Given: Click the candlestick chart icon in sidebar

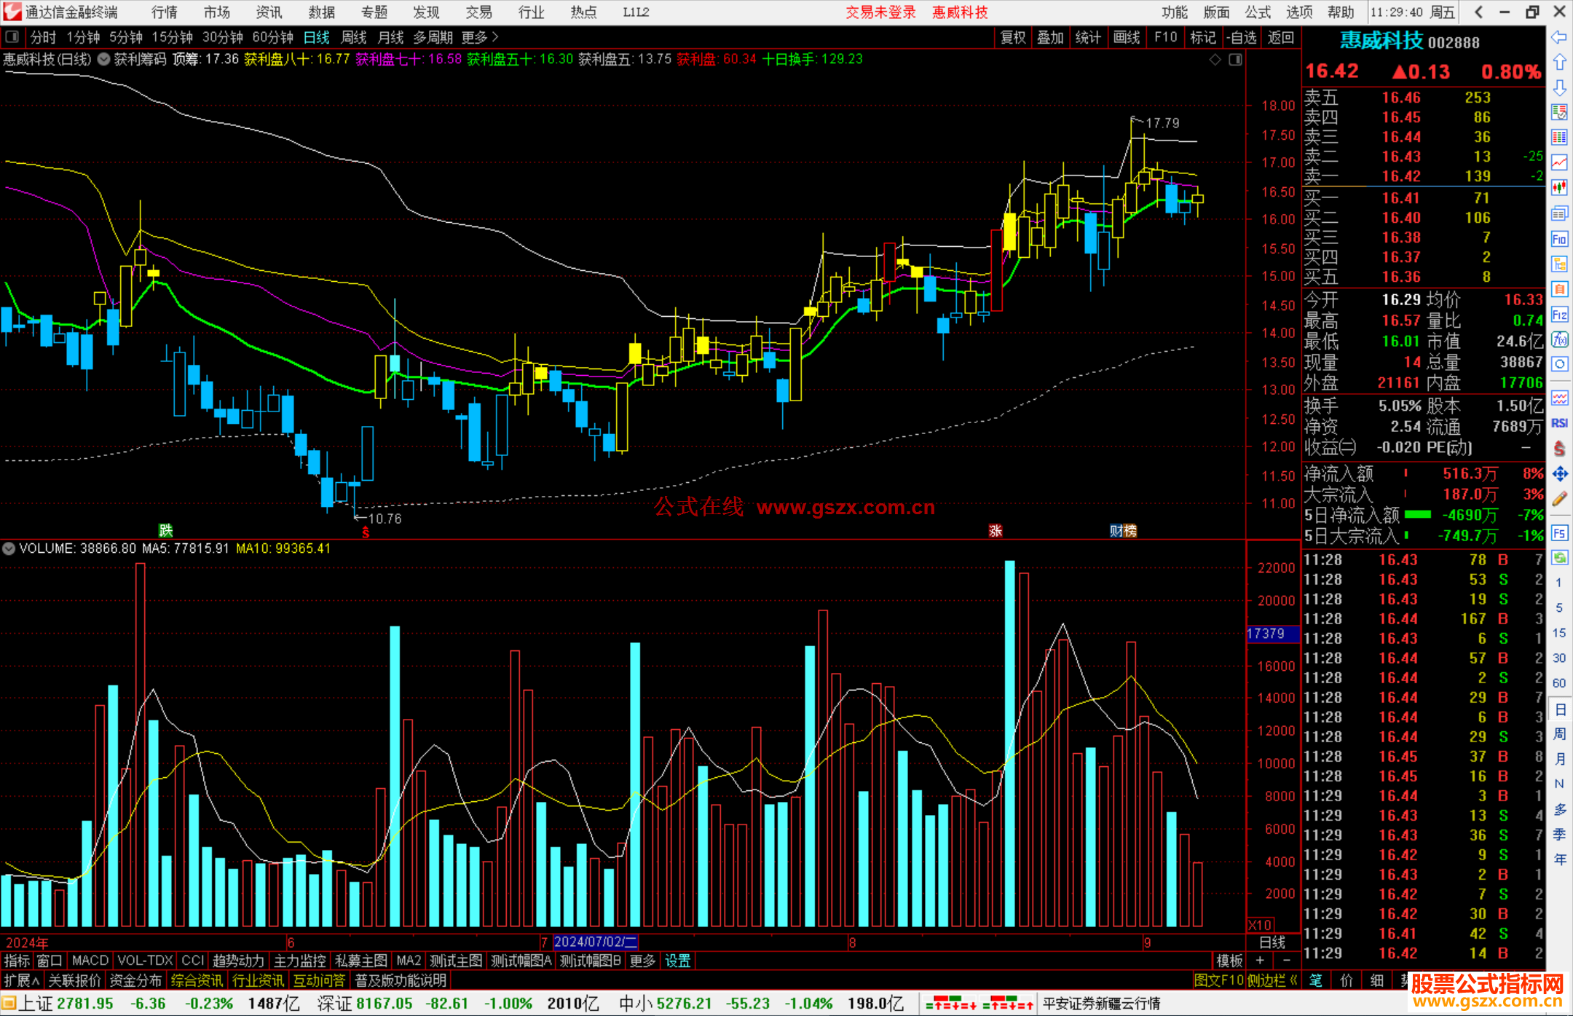Looking at the screenshot, I should click(x=1559, y=188).
